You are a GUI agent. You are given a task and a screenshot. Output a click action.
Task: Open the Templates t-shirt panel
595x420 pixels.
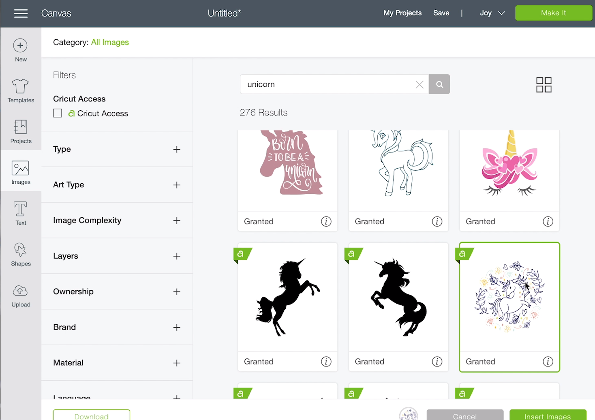coord(21,91)
